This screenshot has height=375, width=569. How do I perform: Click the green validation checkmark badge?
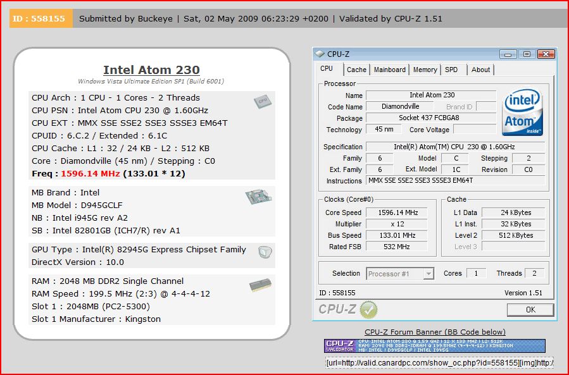point(368,310)
